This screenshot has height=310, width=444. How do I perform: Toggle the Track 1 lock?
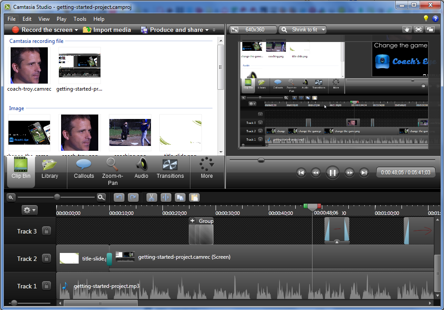tap(46, 286)
